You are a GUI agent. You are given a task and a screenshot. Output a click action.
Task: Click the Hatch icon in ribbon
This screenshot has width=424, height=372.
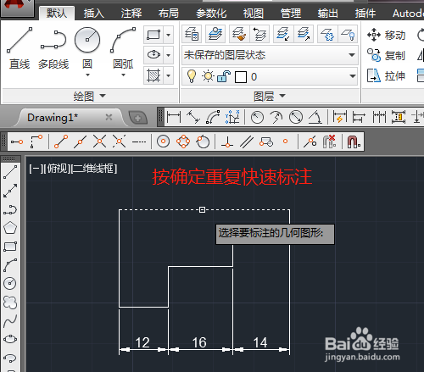pyautogui.click(x=153, y=75)
